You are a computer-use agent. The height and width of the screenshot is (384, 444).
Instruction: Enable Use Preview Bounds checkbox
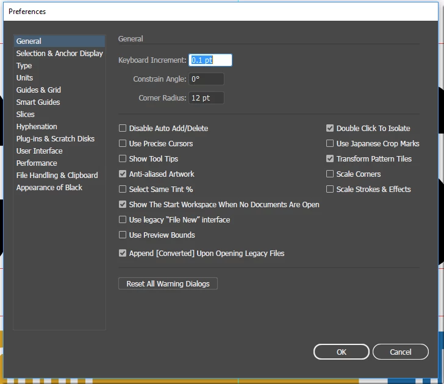tap(123, 235)
